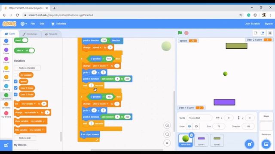Click the Make a Variable button
Image resolution: width=275 pixels, height=154 pixels.
point(27,68)
